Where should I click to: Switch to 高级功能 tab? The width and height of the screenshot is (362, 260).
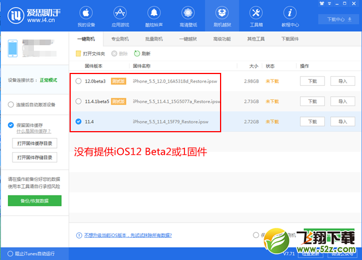click(x=222, y=39)
